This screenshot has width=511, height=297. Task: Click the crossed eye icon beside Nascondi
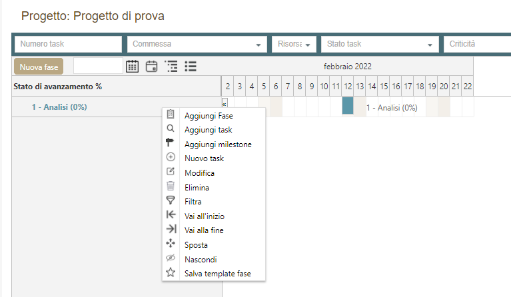(171, 258)
